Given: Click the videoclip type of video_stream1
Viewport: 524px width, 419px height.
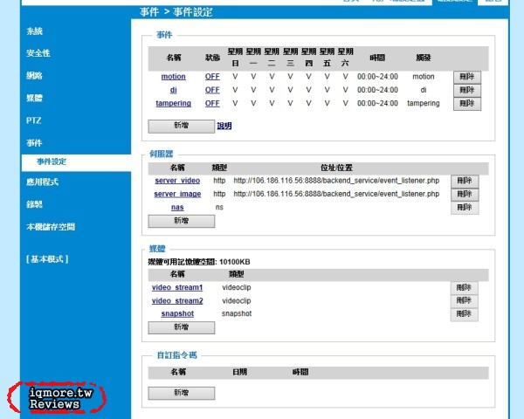Looking at the screenshot, I should click(237, 287).
